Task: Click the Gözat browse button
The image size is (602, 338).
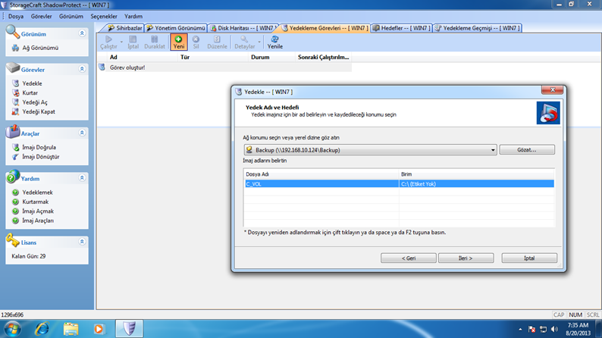Action: (527, 149)
